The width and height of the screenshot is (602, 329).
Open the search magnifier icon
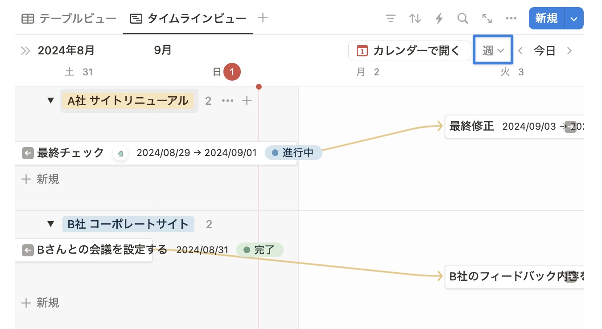coord(463,18)
